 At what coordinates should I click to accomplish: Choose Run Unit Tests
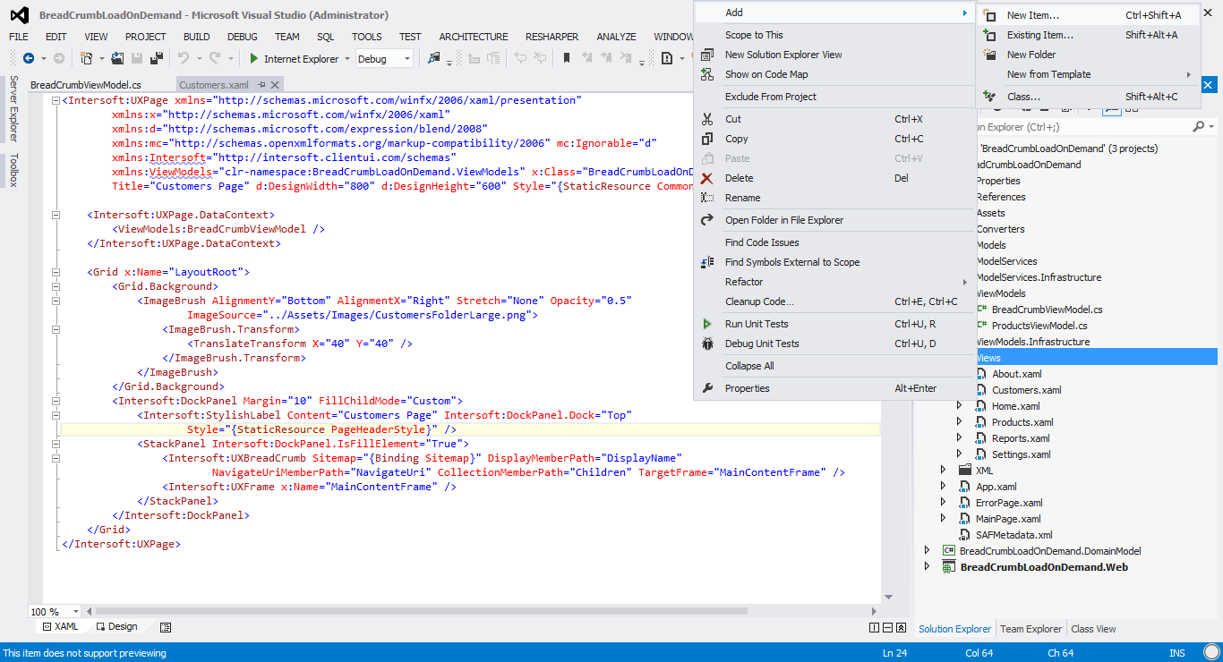[834, 324]
